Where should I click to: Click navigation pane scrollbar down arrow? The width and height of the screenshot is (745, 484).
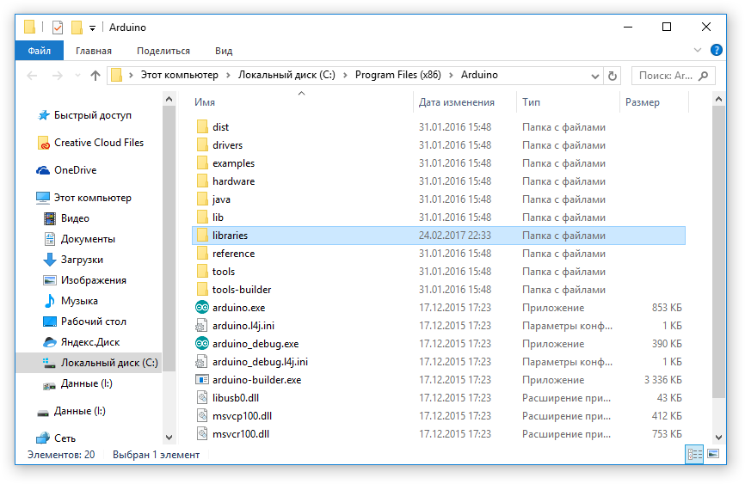coord(169,437)
